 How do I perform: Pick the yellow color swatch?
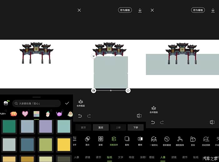pos(64,144)
